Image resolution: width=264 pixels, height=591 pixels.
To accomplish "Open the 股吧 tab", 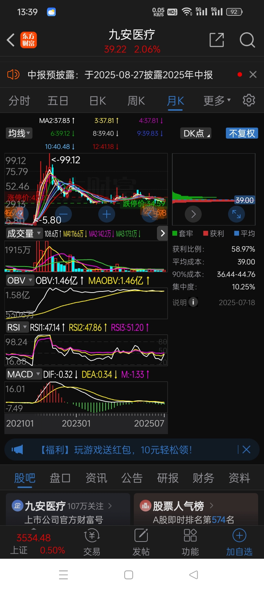I will [25, 478].
